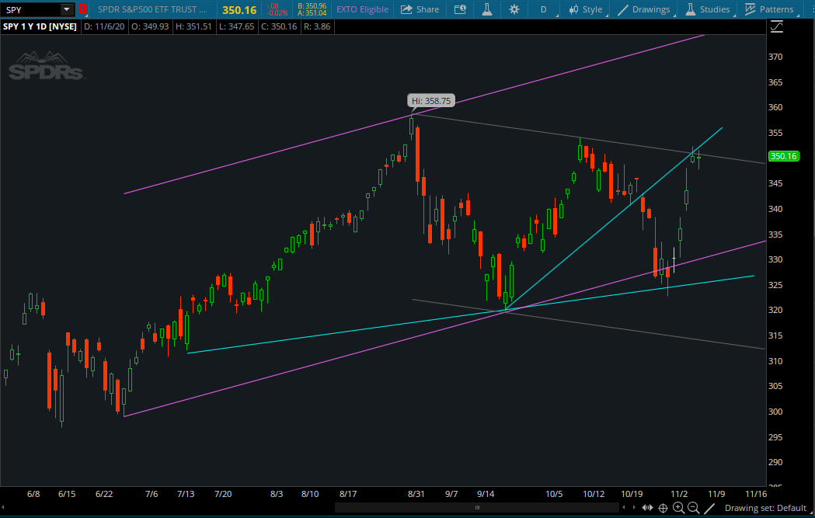The height and width of the screenshot is (518, 815).
Task: Click the 300 level on the price axis
Action: (775, 412)
